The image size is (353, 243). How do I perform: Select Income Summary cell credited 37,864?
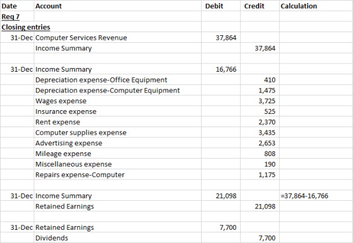117,48
